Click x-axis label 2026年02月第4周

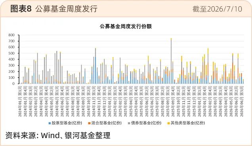click(x=210, y=101)
